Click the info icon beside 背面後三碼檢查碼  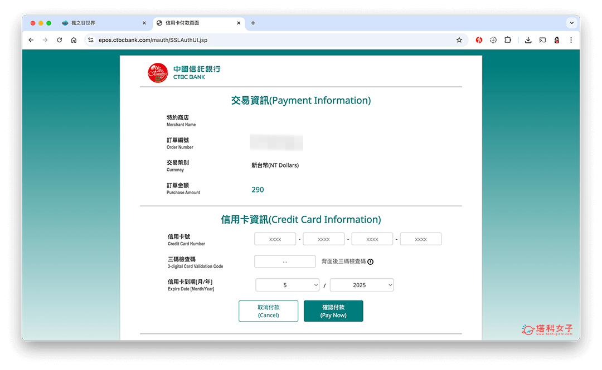tap(370, 262)
